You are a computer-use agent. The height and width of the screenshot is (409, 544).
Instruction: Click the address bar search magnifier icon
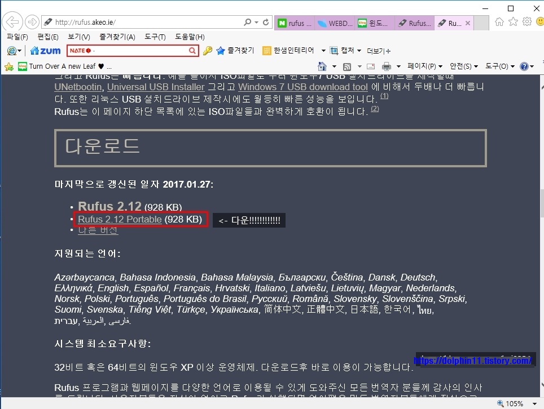pos(247,22)
